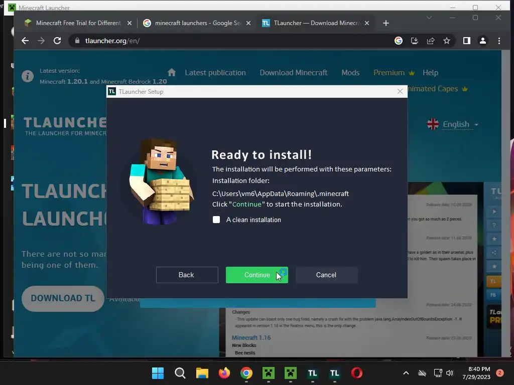The image size is (514, 385).
Task: Click the install app icon in address bar
Action: click(x=415, y=41)
